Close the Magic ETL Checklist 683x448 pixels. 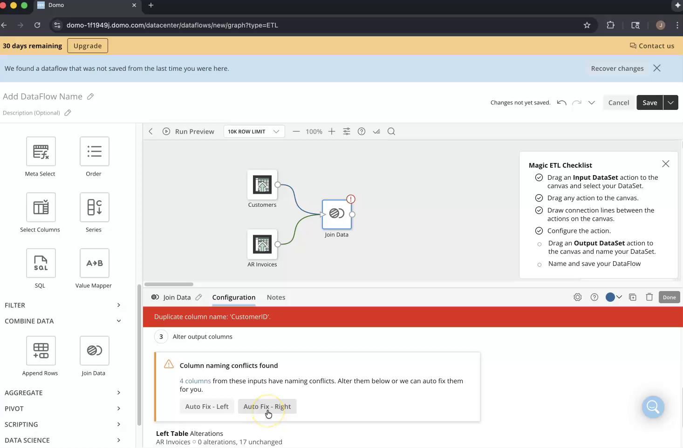click(x=666, y=164)
